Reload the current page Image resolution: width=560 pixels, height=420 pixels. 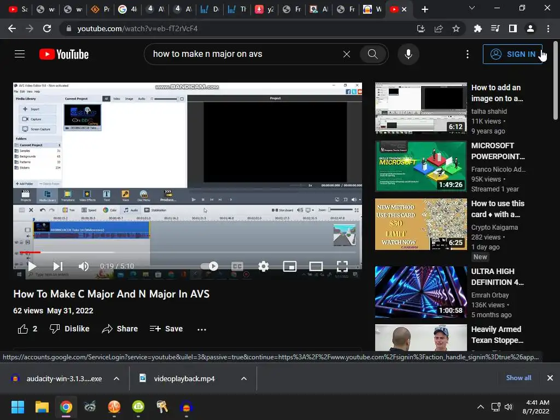coord(47,28)
